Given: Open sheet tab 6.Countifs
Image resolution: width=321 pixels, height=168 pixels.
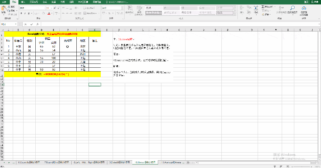Looking at the screenshot, I should pyautogui.click(x=29, y=162).
